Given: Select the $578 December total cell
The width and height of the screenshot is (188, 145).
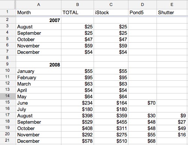Looking at the screenshot, I should point(78,141).
